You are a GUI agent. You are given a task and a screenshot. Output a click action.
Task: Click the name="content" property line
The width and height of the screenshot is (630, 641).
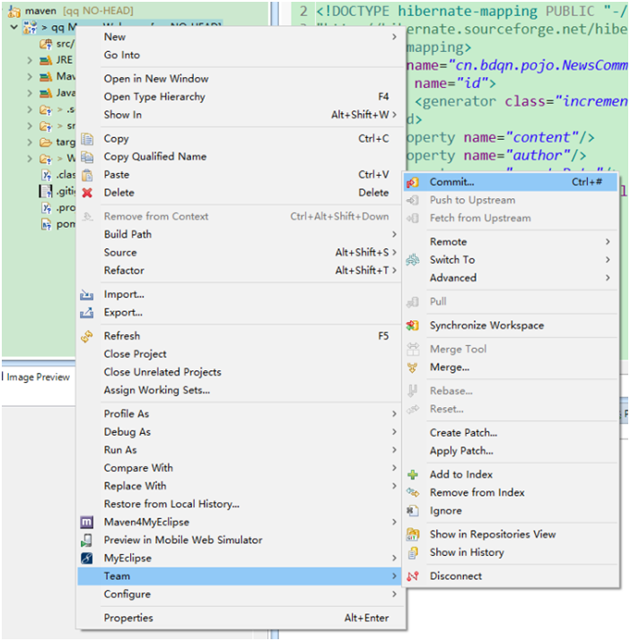(500, 138)
